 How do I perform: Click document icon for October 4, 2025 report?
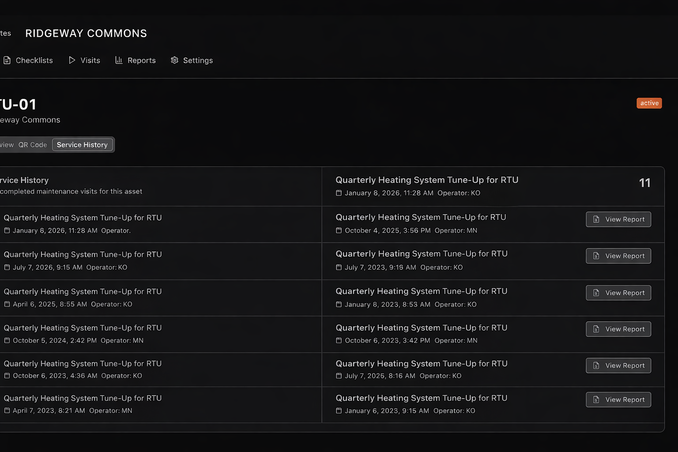click(x=596, y=219)
